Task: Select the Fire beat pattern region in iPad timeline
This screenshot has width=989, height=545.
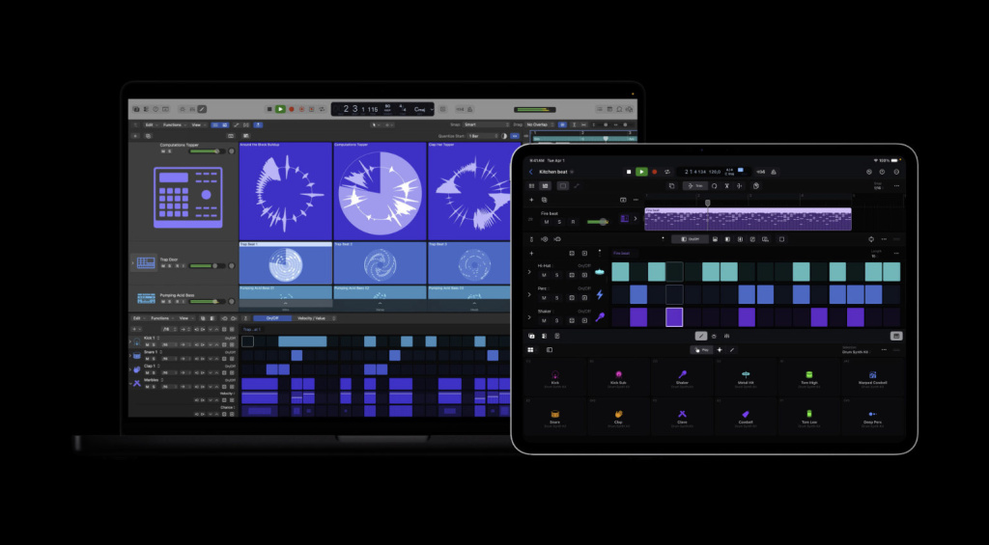Action: click(749, 219)
